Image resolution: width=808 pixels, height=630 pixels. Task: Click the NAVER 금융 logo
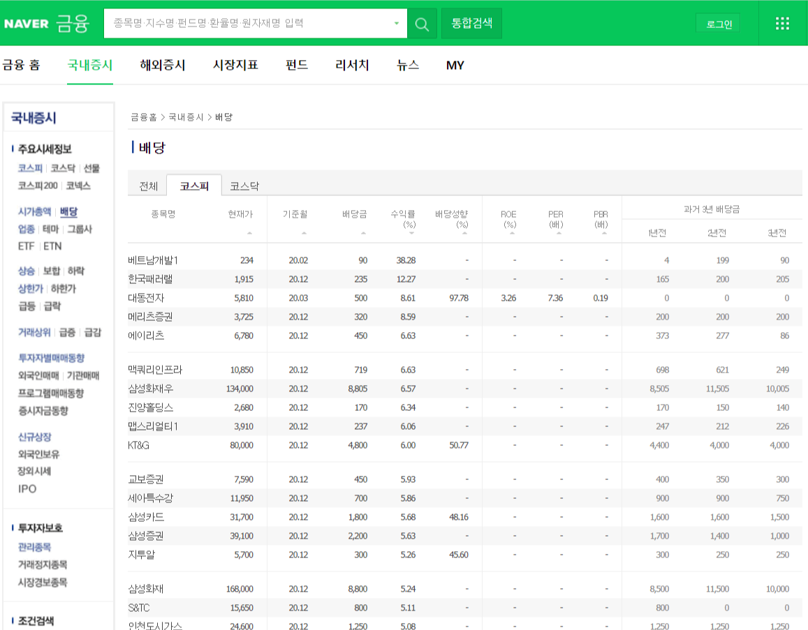(x=46, y=24)
